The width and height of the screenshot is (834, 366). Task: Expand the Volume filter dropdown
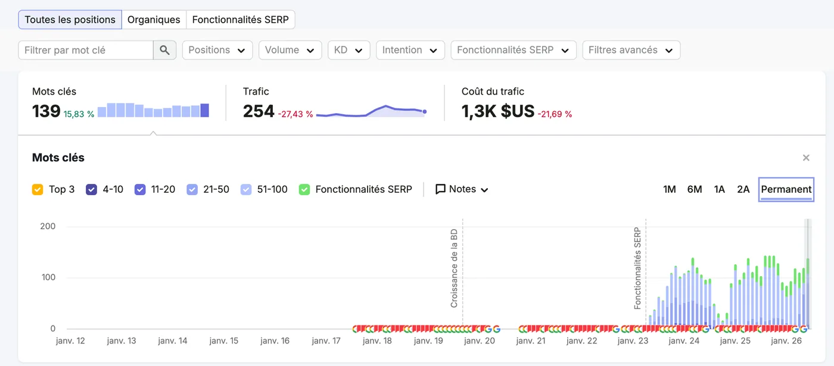pyautogui.click(x=290, y=50)
